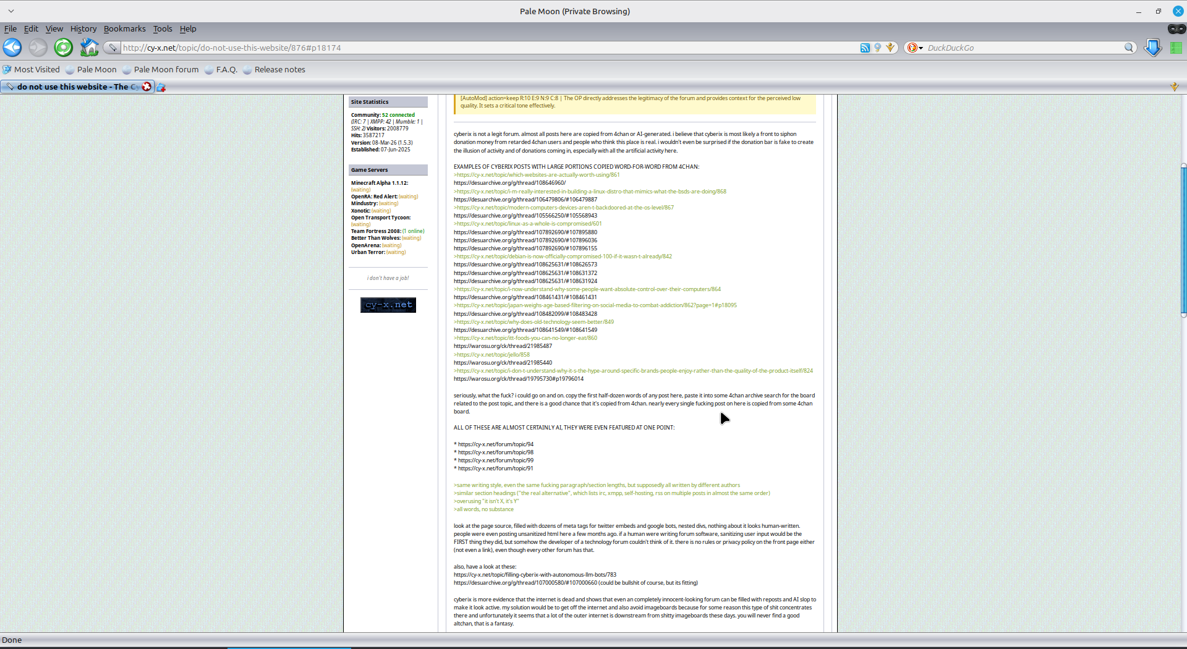The height and width of the screenshot is (649, 1187).
Task: Open the cy-x.net/topic/jello/858 link
Action: point(493,355)
